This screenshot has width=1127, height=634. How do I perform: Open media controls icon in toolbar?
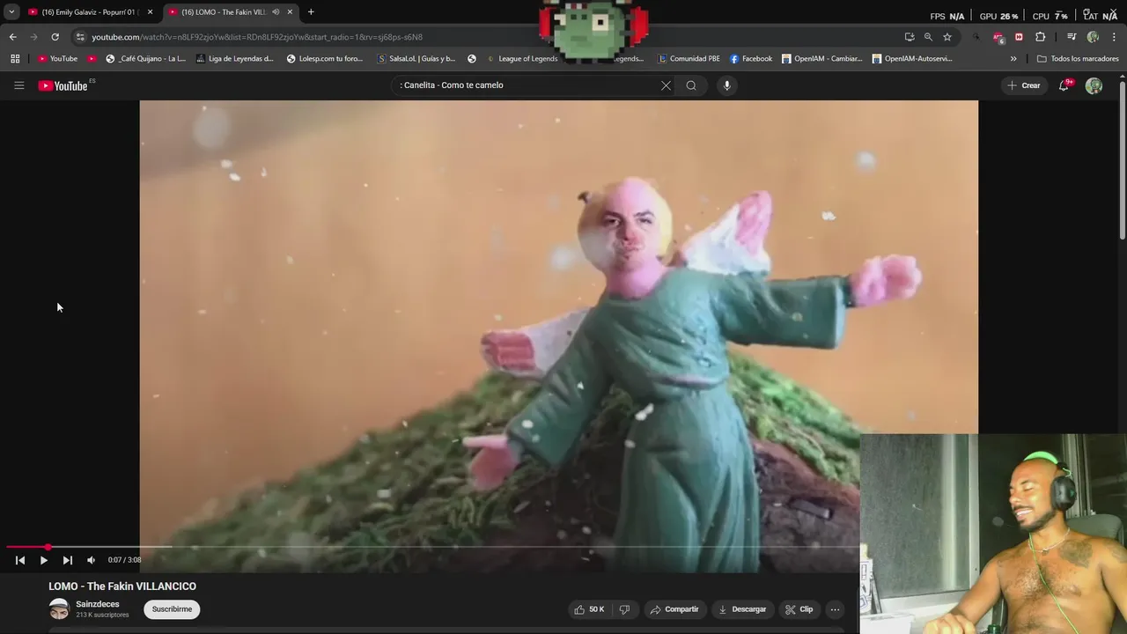coord(1072,37)
